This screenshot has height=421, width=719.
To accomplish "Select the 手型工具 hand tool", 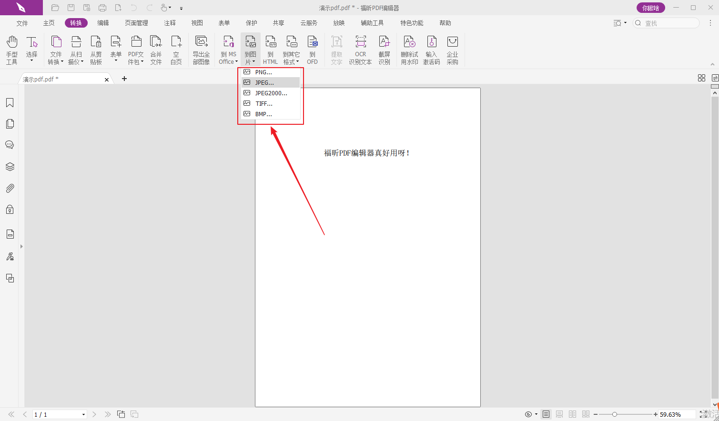I will point(12,50).
